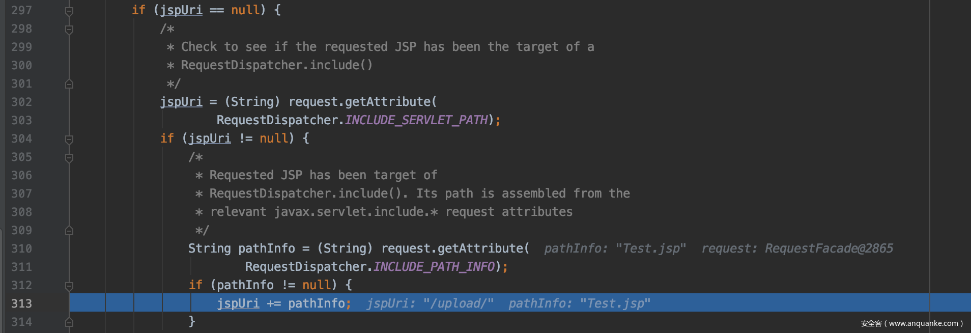
Task: Collapse the if block at line 304
Action: tap(69, 139)
